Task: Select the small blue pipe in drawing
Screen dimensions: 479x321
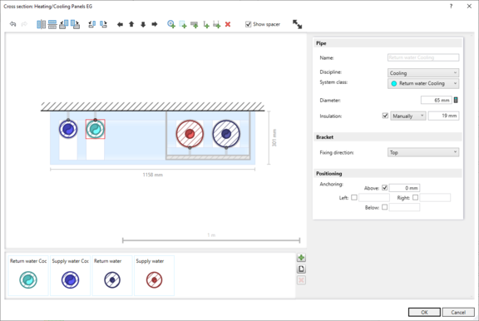Action: [x=68, y=129]
